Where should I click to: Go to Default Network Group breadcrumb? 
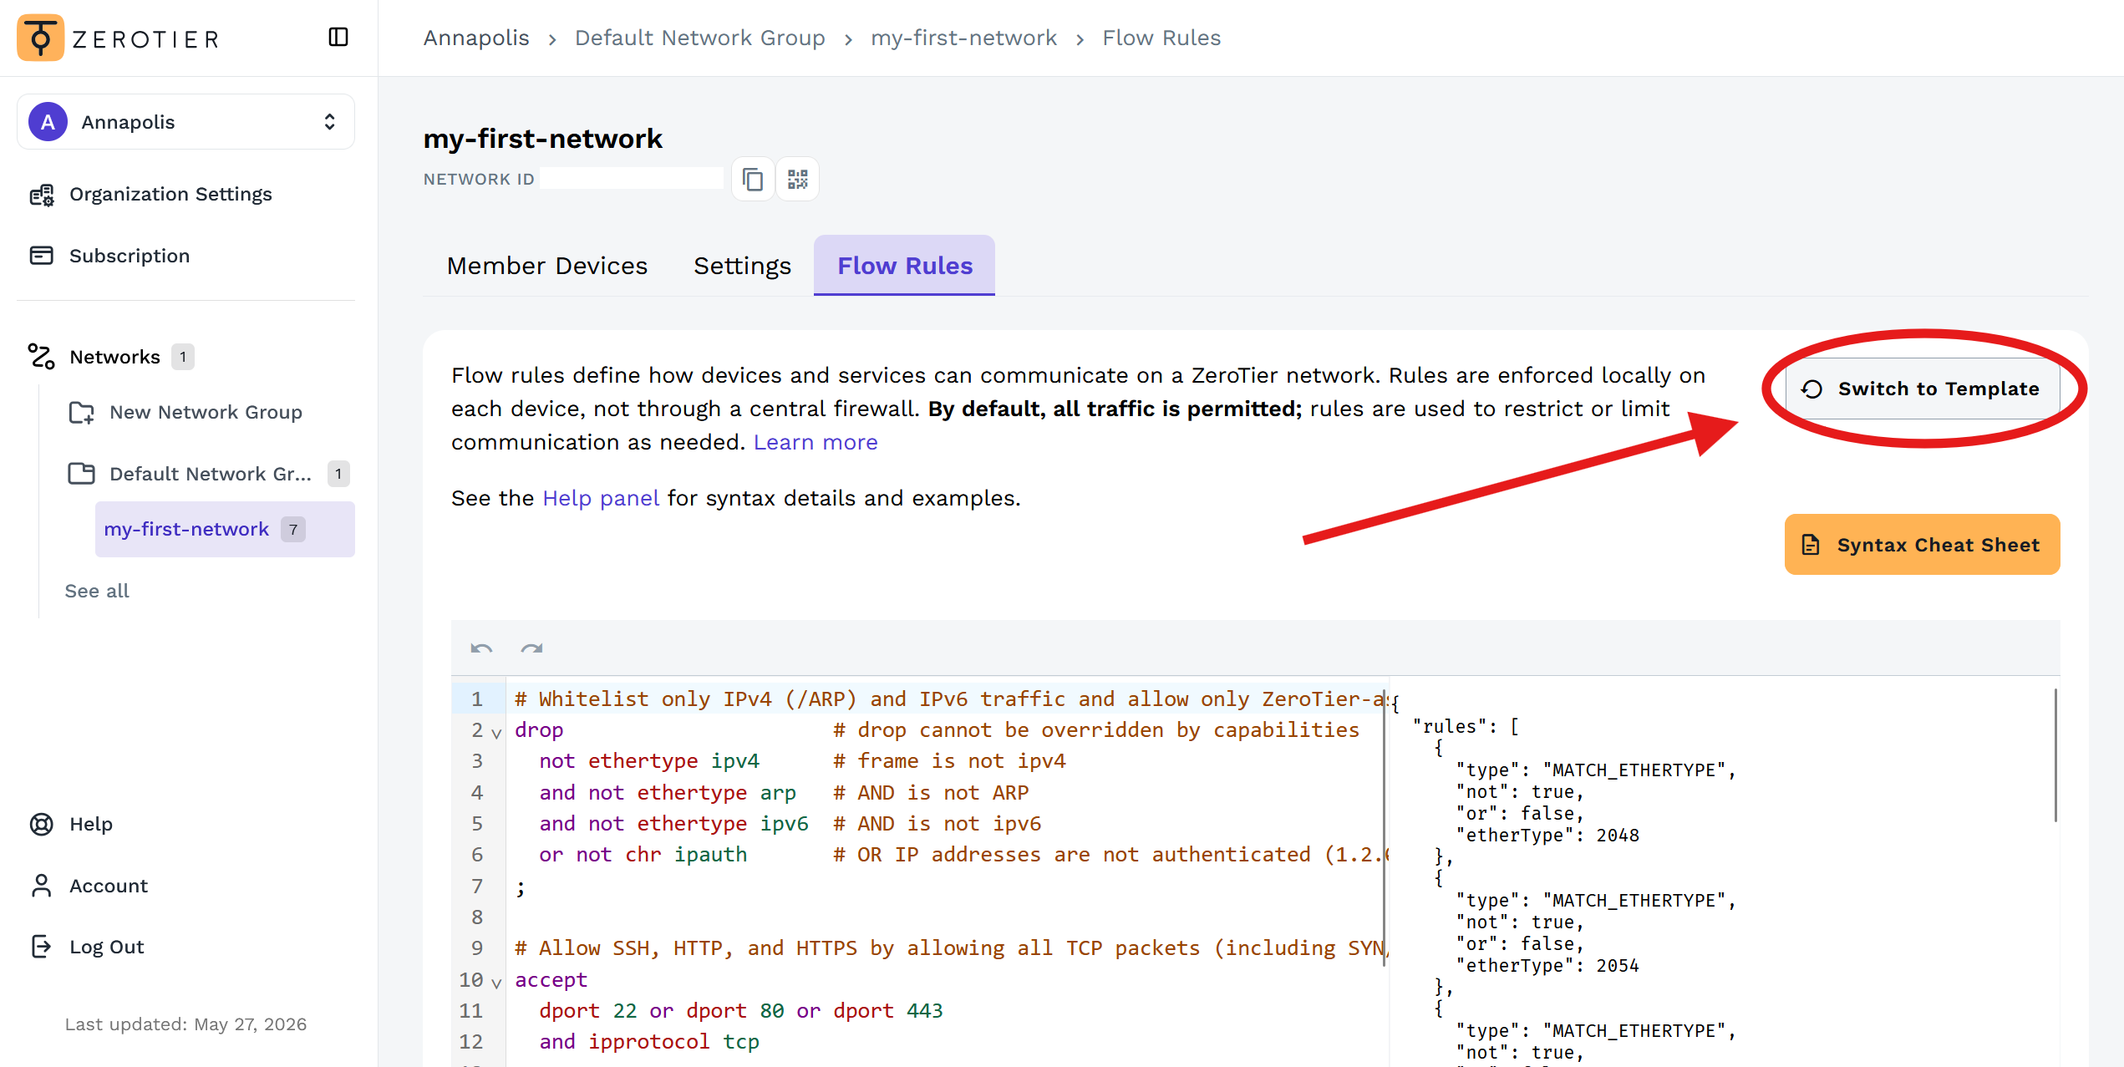tap(700, 38)
